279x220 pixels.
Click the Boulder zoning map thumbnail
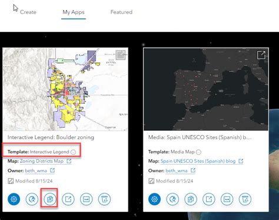pos(65,89)
